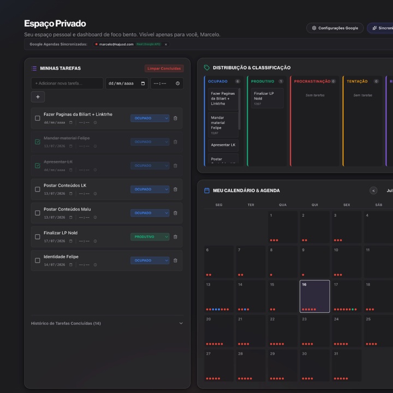Click the Sincronizar button
Viewport: 393px width, 393px height.
click(380, 28)
